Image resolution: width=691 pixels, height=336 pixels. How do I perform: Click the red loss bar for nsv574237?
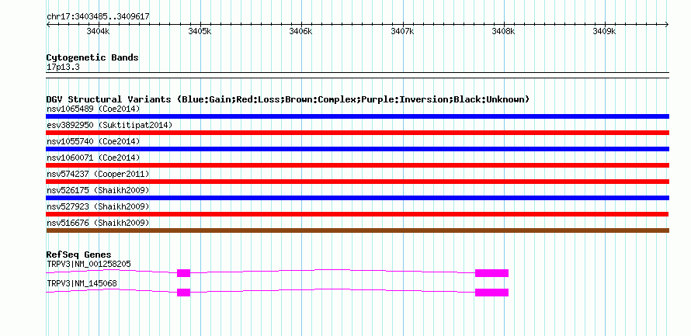click(x=358, y=182)
